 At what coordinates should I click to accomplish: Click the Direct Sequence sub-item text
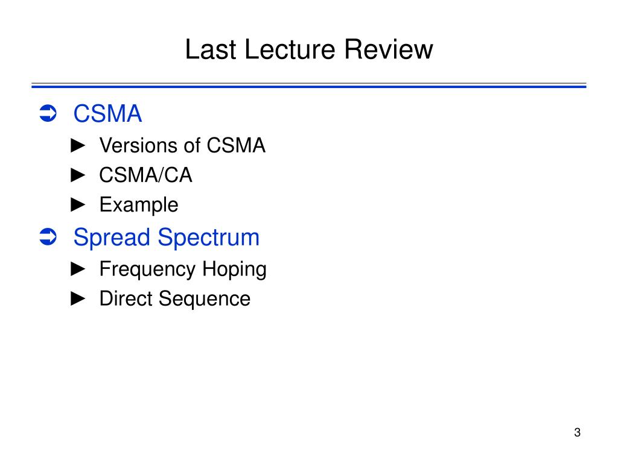tap(174, 299)
